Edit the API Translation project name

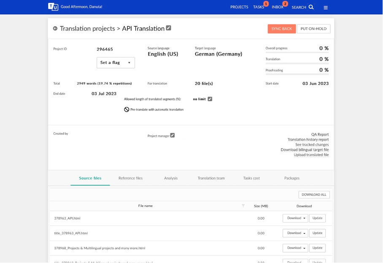point(169,28)
